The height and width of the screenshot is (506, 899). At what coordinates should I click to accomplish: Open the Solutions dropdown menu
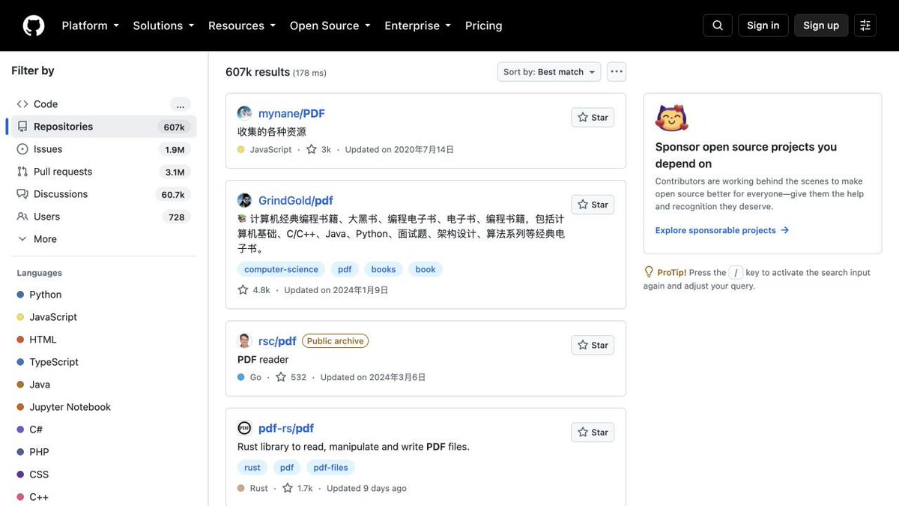(163, 25)
